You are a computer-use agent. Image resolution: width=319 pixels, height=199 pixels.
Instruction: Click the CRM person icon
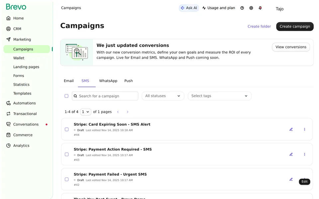8,29
